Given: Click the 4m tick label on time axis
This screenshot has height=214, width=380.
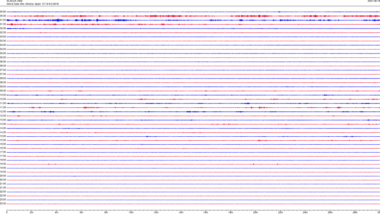Looking at the screenshot, I should tap(57, 212).
